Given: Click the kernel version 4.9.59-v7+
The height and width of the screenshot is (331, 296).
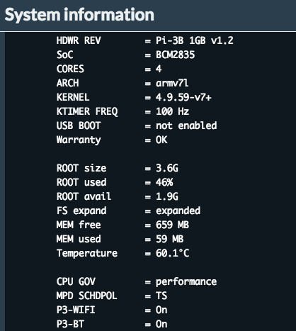Looking at the screenshot, I should coord(183,97).
